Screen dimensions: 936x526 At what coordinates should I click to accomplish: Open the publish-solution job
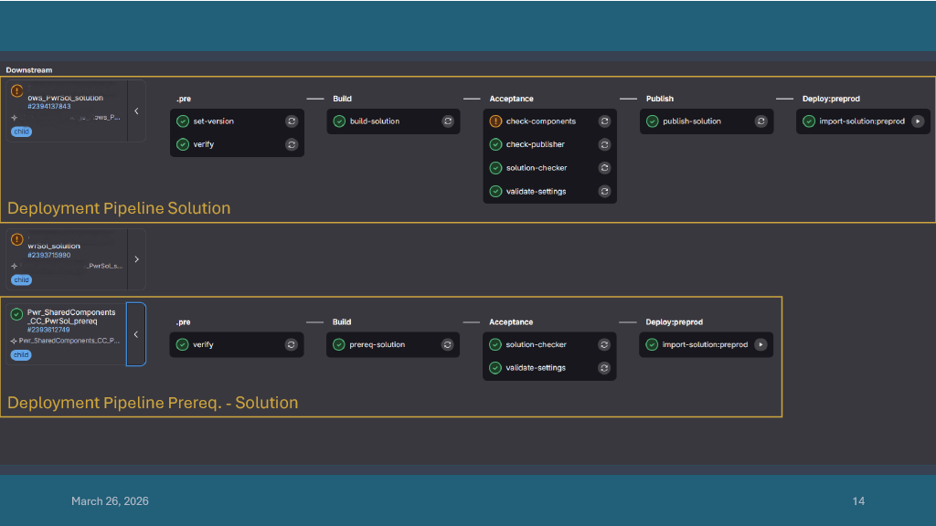coord(692,121)
